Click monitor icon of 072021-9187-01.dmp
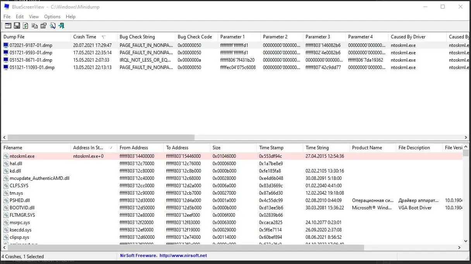The image size is (471, 264). (x=6, y=45)
